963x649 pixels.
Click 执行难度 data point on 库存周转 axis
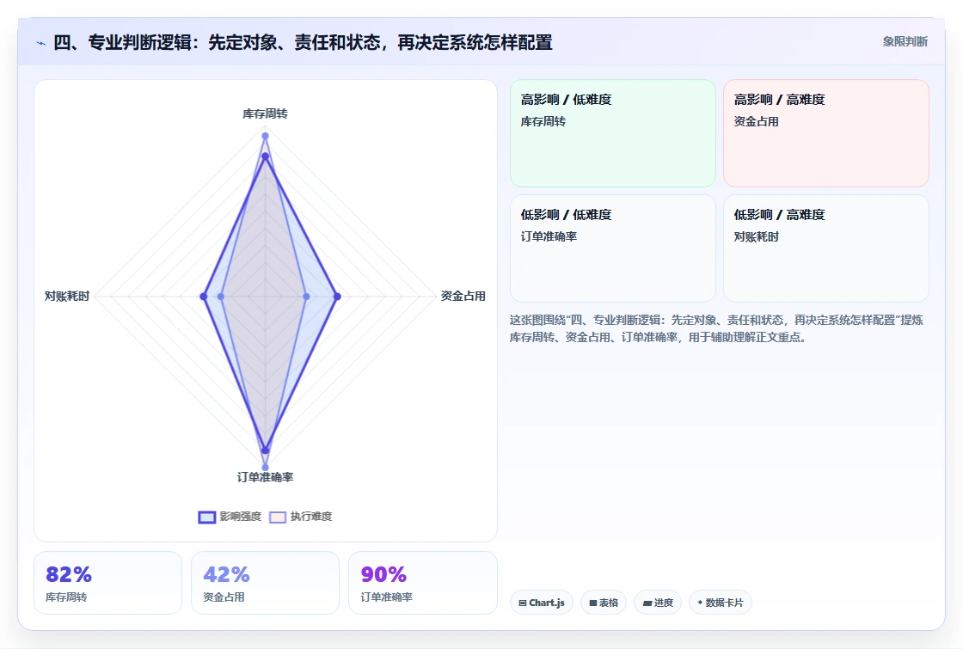pos(266,136)
